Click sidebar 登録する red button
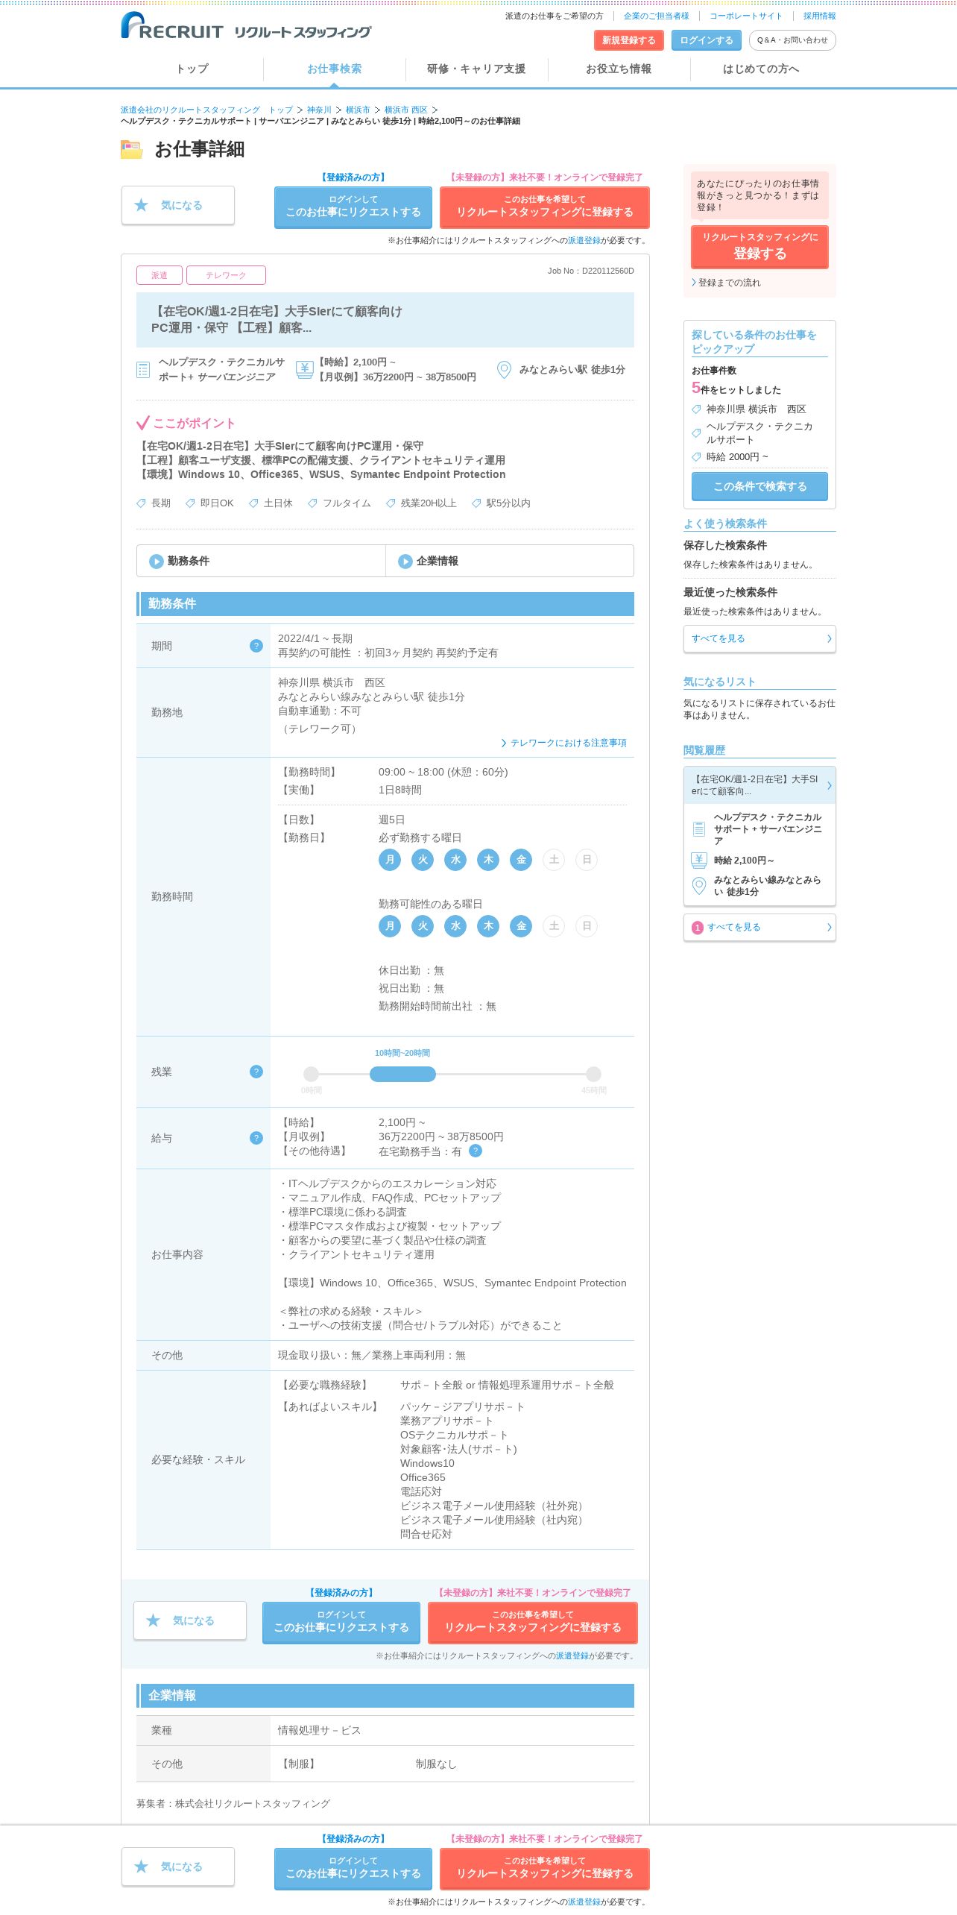Screen dimensions: 957x1915 pos(759,247)
